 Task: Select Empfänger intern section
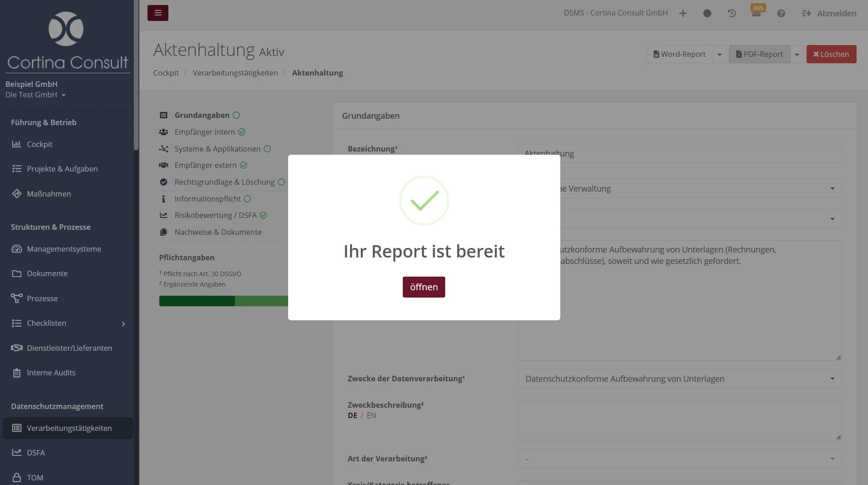[x=205, y=132]
